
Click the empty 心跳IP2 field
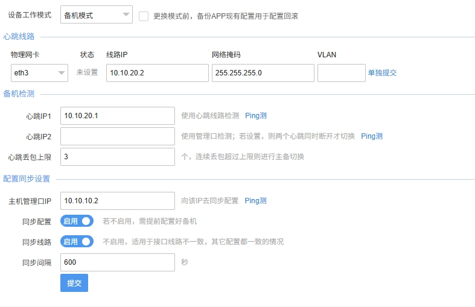[118, 136]
